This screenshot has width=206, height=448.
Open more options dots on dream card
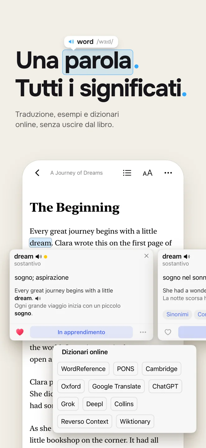point(143,332)
